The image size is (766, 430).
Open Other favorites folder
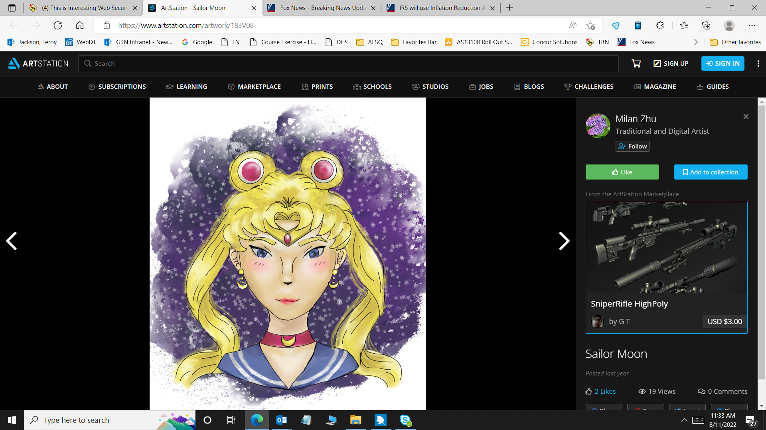pos(735,42)
